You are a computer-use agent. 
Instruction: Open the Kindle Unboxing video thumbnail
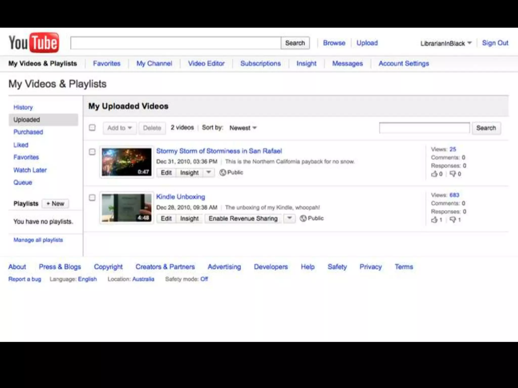coord(126,208)
